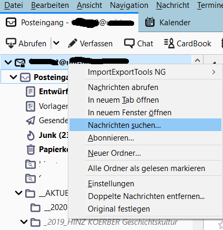Click the Abrufen download icon
Viewport: 223px width, 230px height.
click(11, 43)
